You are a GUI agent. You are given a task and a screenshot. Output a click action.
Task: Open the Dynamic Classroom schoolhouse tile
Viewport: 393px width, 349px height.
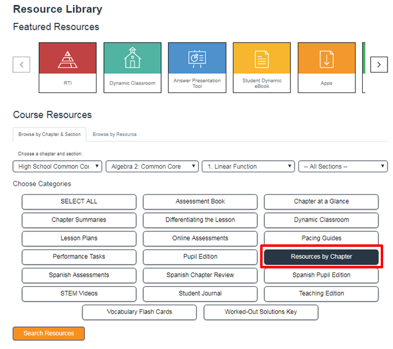click(132, 67)
